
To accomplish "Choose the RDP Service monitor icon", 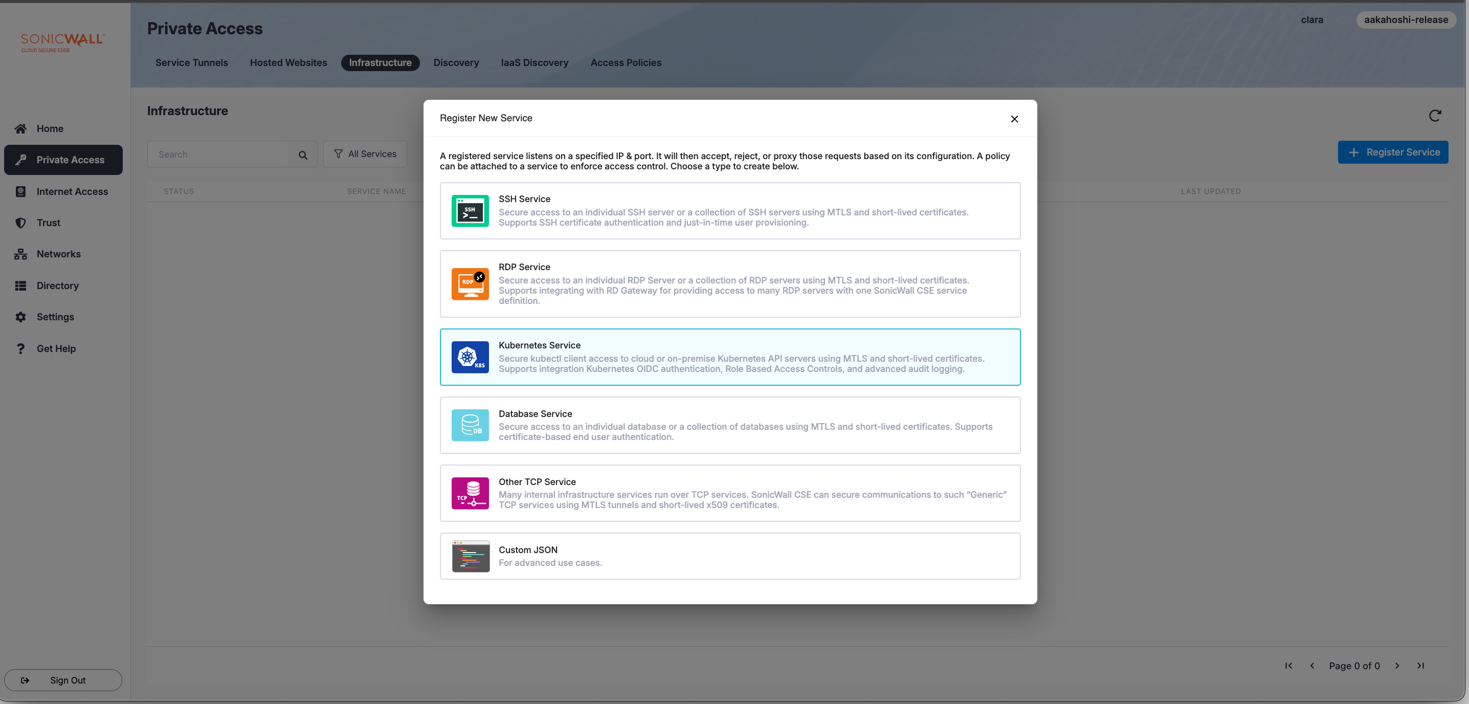I will [x=470, y=283].
